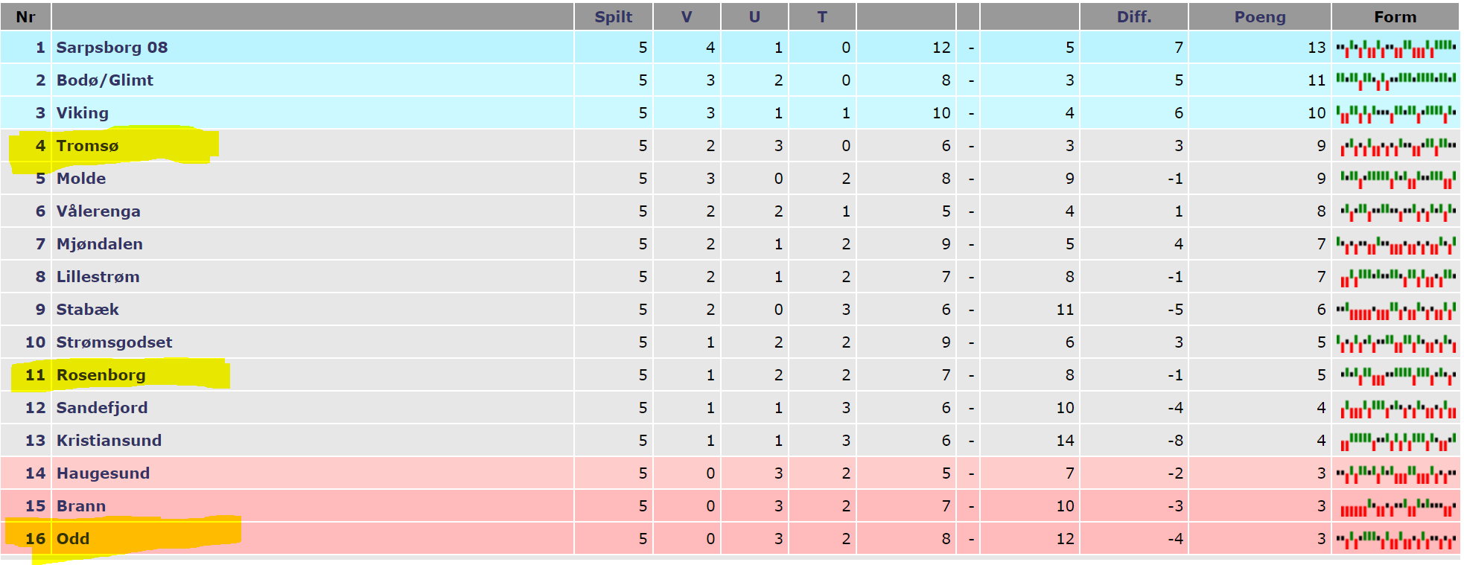
Task: Sort by Diff. column header
Action: pyautogui.click(x=1134, y=16)
